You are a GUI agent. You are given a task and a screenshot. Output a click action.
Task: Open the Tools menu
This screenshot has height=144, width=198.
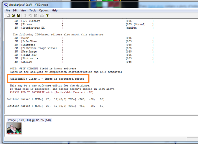pyautogui.click(x=33, y=10)
